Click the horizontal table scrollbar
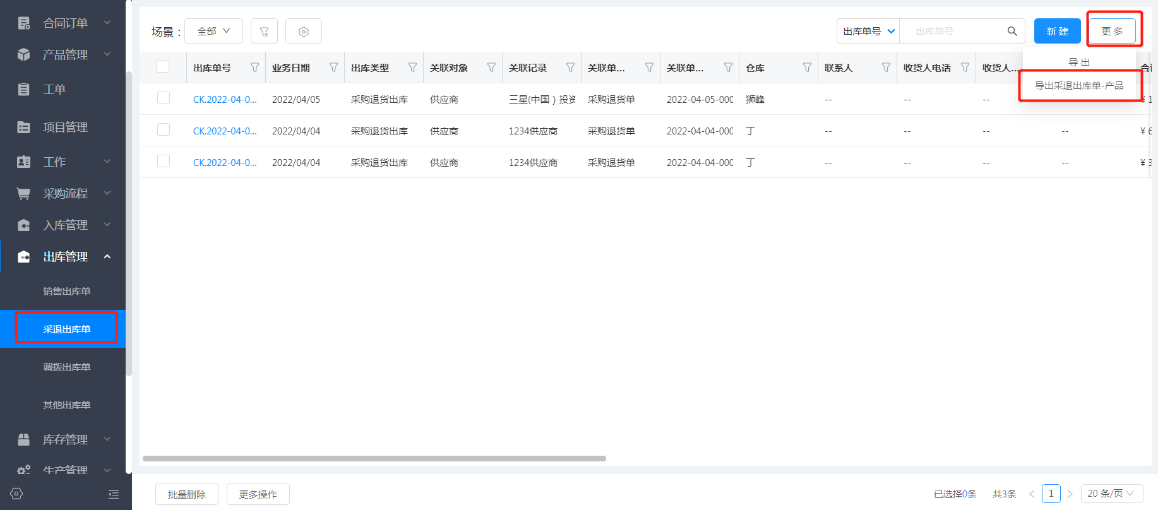Viewport: 1158px width, 510px height. coord(374,458)
